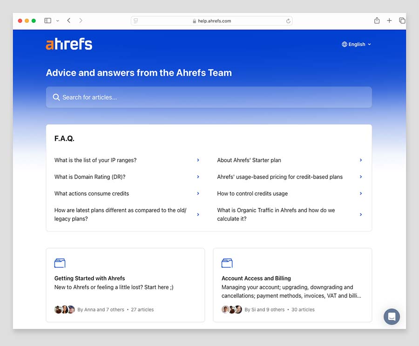Click the F.A.Q. heading
Screen dimensions: 419x346
[x=64, y=138]
